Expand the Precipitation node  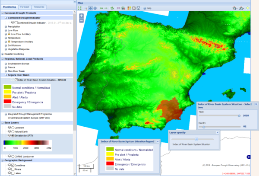pos(6,27)
